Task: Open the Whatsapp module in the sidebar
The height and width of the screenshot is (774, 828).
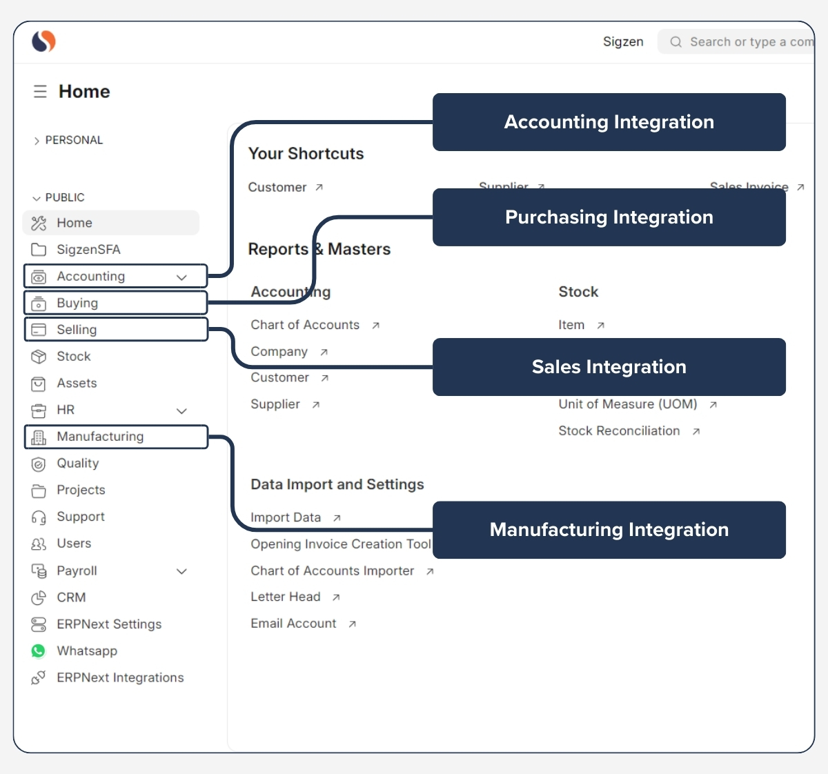Action: pyautogui.click(x=39, y=651)
